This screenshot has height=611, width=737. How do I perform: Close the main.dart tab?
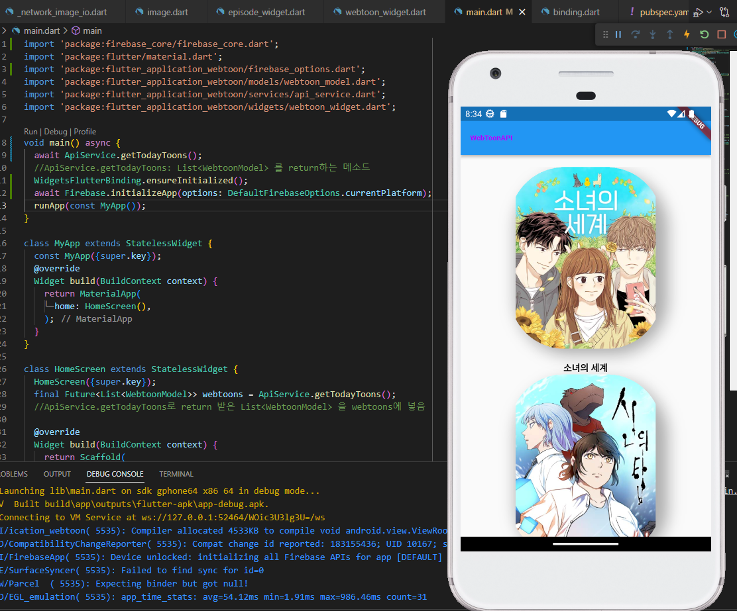pyautogui.click(x=522, y=12)
